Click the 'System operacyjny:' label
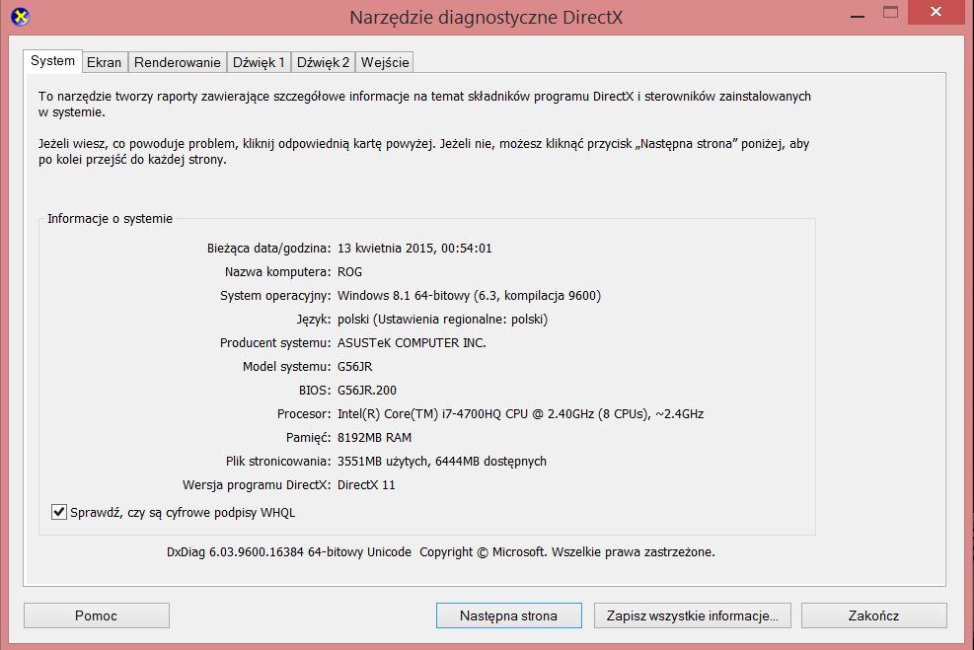This screenshot has width=974, height=650. coord(275,296)
